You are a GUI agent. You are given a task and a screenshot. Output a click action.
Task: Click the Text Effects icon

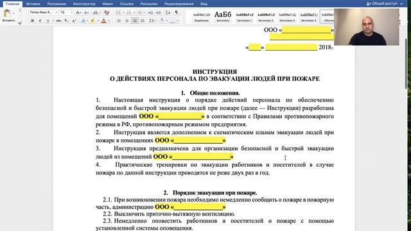click(x=83, y=21)
